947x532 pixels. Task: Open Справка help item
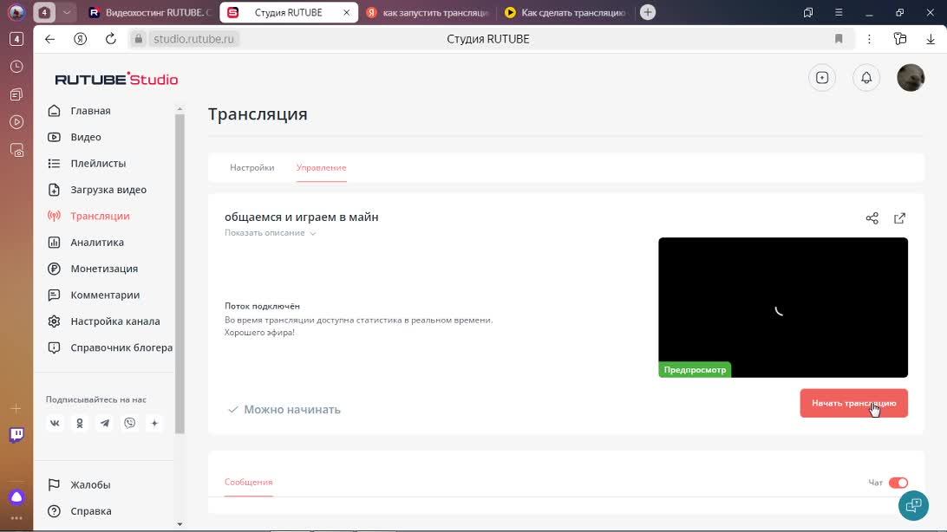click(x=90, y=511)
